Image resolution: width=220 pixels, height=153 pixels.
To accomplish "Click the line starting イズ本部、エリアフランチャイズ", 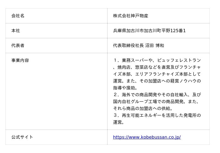I will tap(157, 74).
